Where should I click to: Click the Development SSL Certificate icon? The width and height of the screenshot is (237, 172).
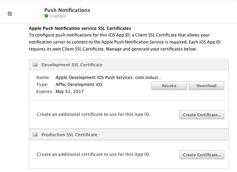point(35,65)
